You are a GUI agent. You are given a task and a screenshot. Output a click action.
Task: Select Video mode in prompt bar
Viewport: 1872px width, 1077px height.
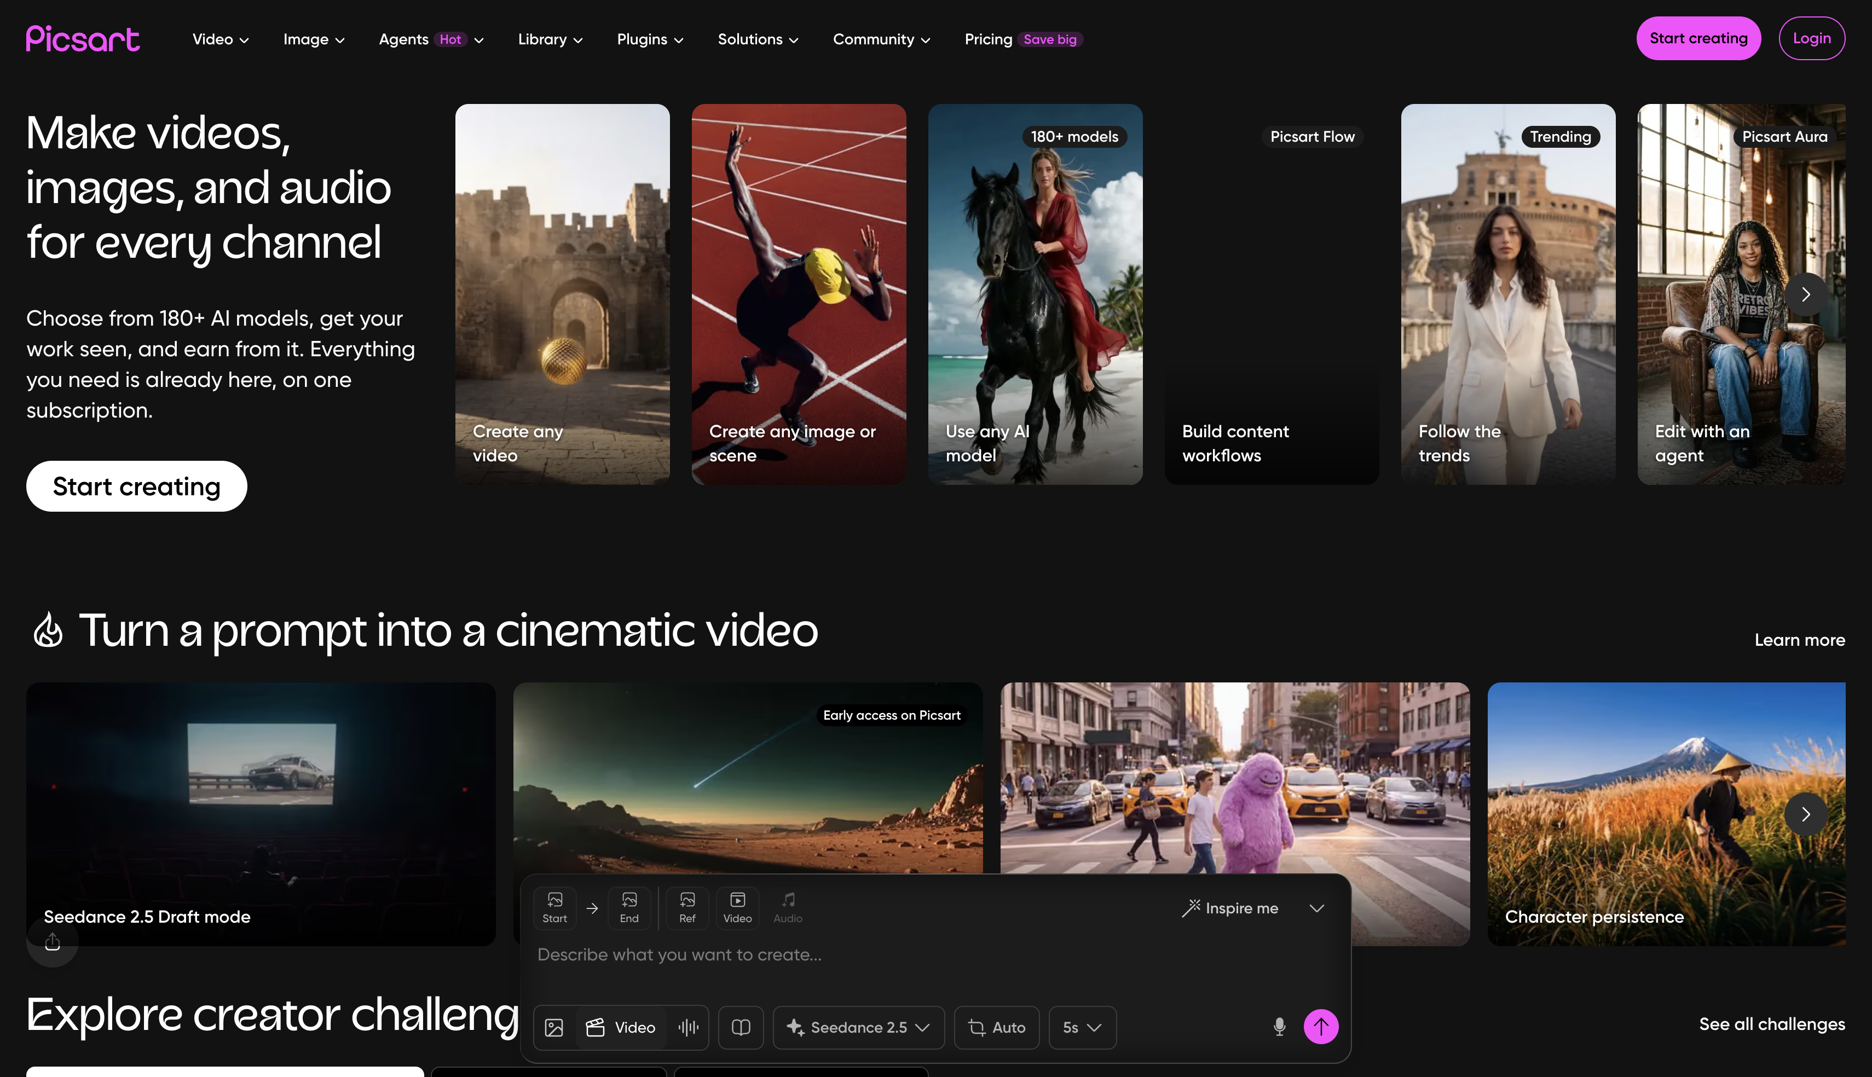[621, 1027]
